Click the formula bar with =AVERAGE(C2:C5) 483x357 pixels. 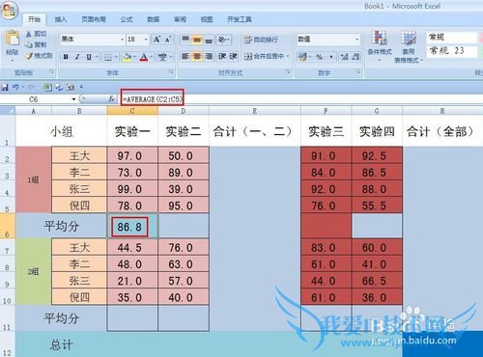[301, 99]
